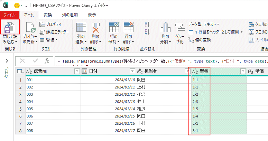Switch to the 変換 ribbon tab

click(48, 15)
